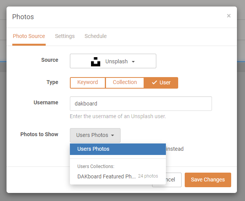Open the Schedule tab
The width and height of the screenshot is (245, 201).
pos(96,36)
